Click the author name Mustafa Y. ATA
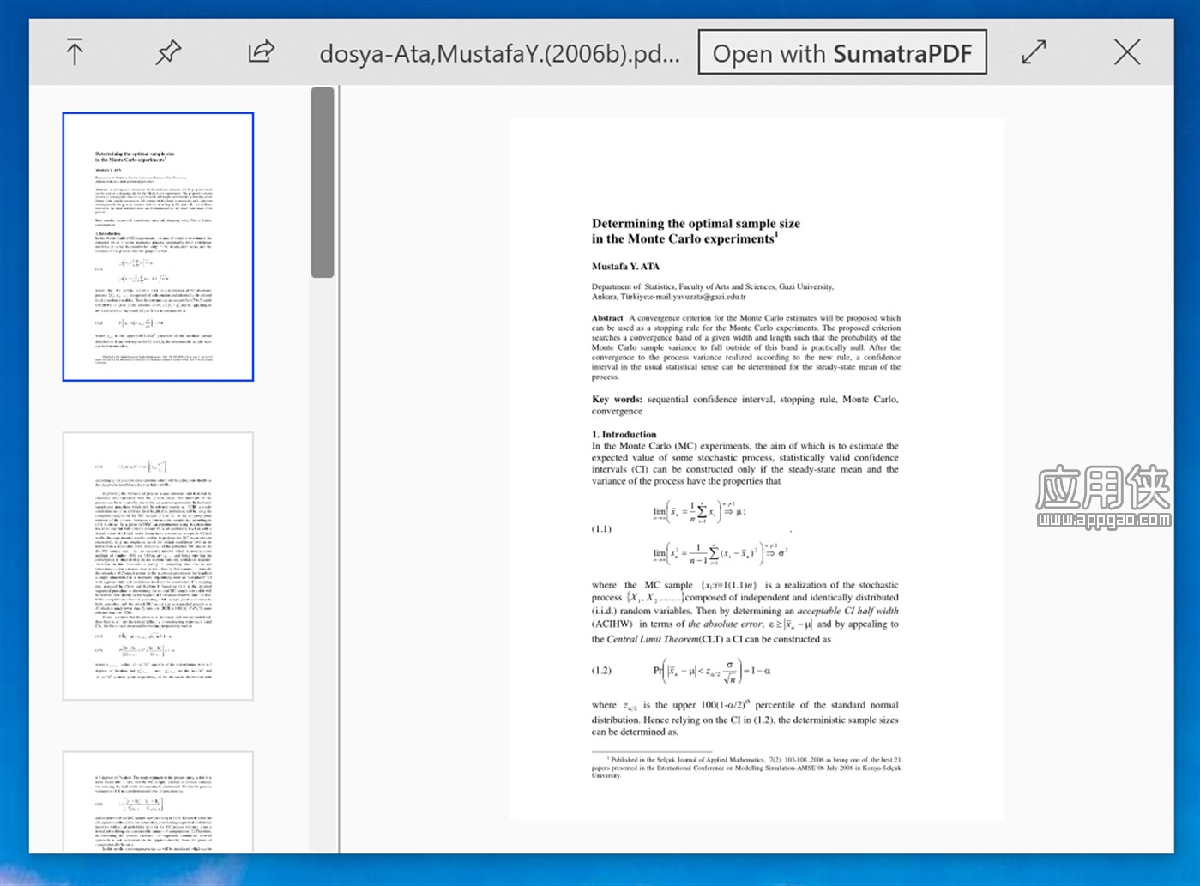This screenshot has height=886, width=1200. tap(625, 267)
